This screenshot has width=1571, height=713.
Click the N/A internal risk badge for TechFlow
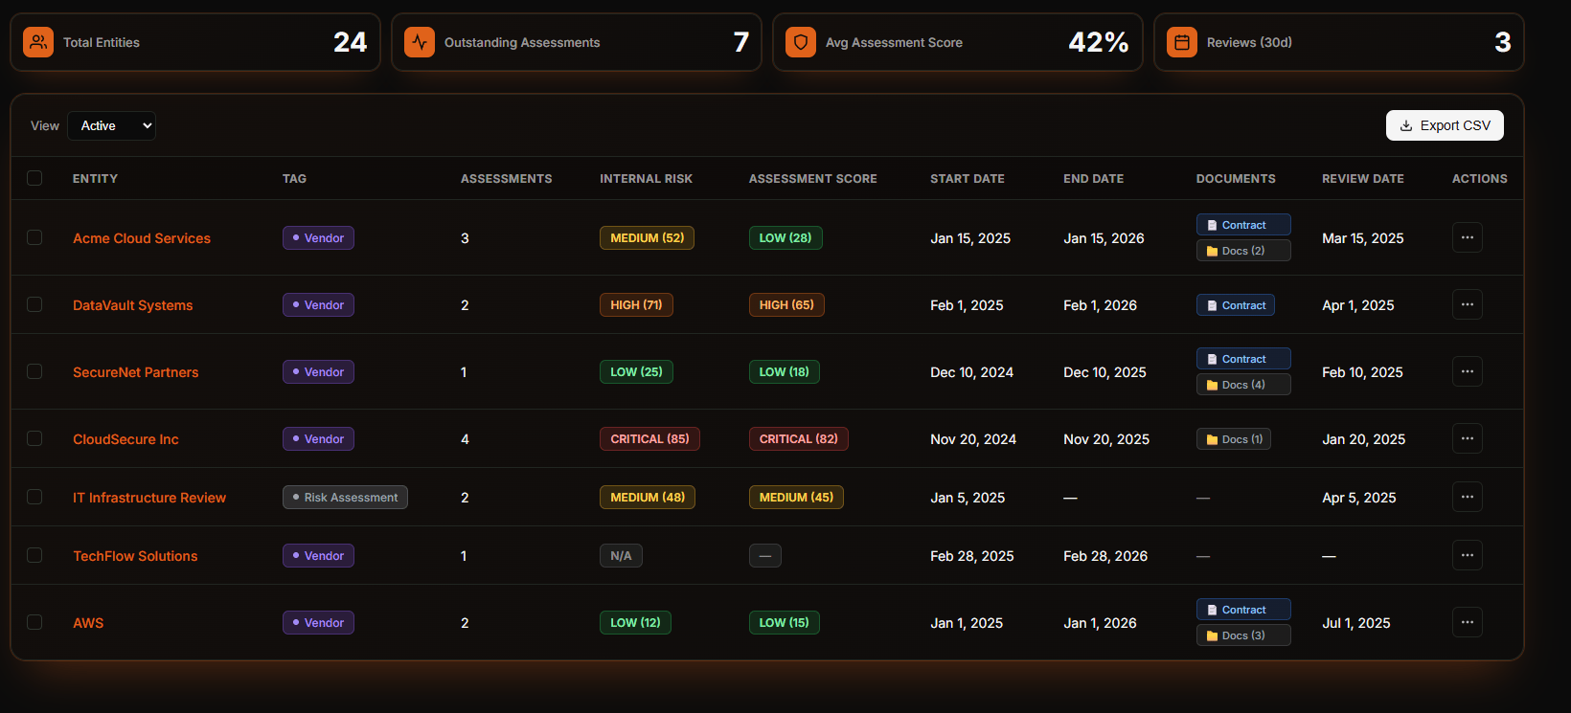pos(621,555)
